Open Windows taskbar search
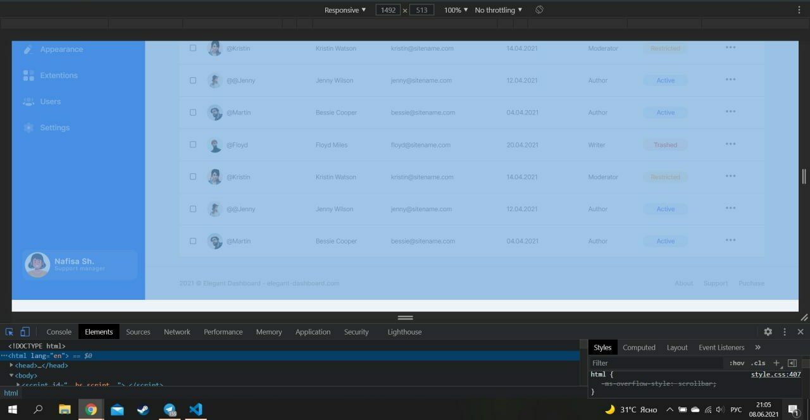 coord(38,409)
